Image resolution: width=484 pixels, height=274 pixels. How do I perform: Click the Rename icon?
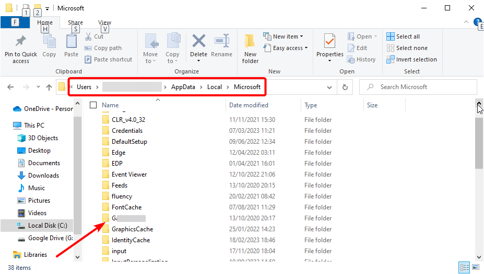[x=221, y=41]
